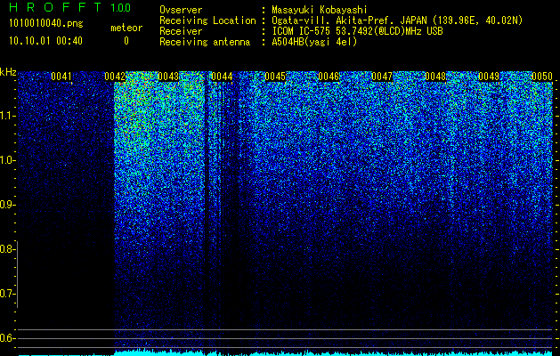Click the 0044 time marker

pos(222,77)
